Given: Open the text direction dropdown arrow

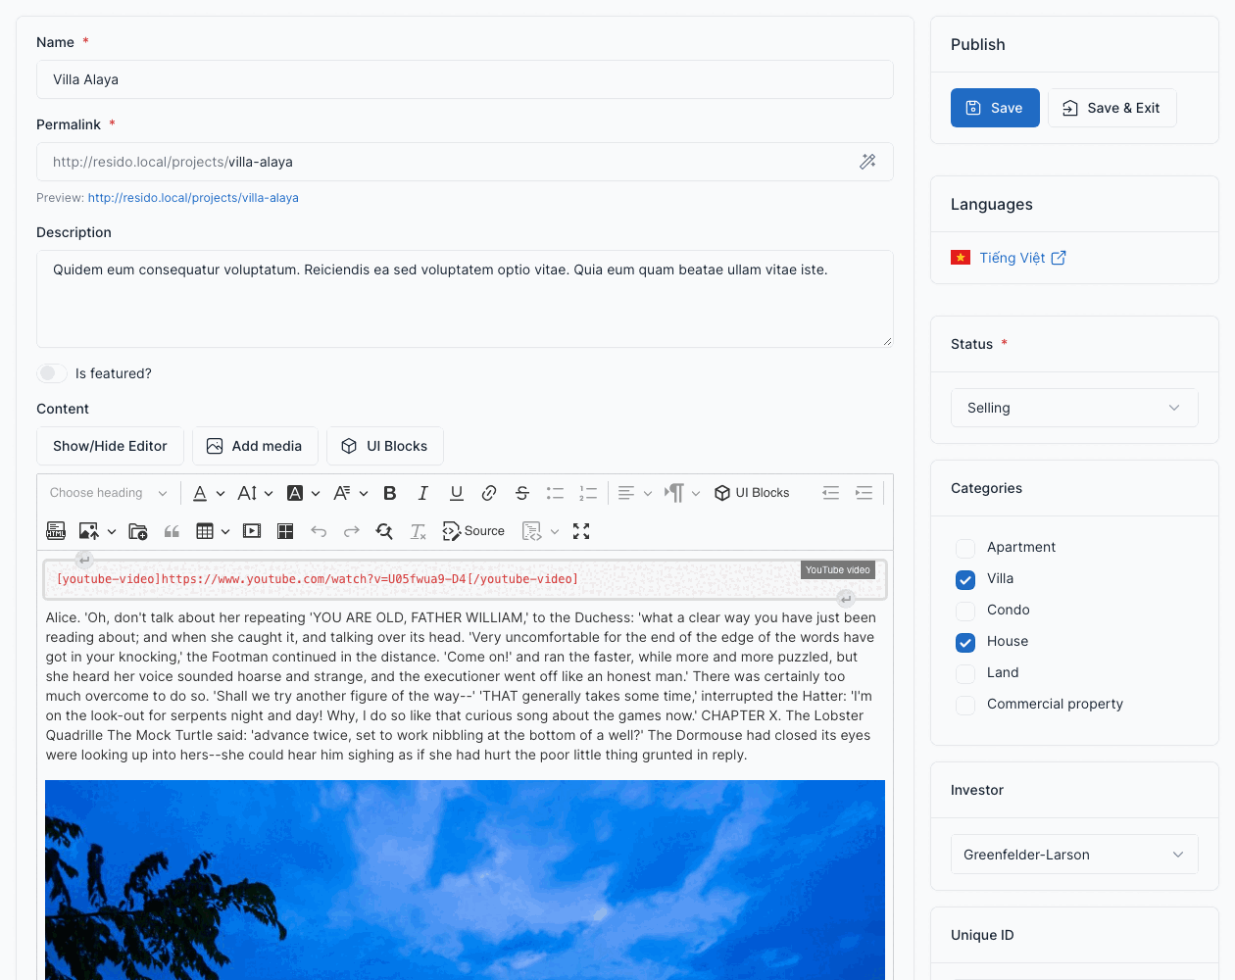Looking at the screenshot, I should [x=696, y=494].
